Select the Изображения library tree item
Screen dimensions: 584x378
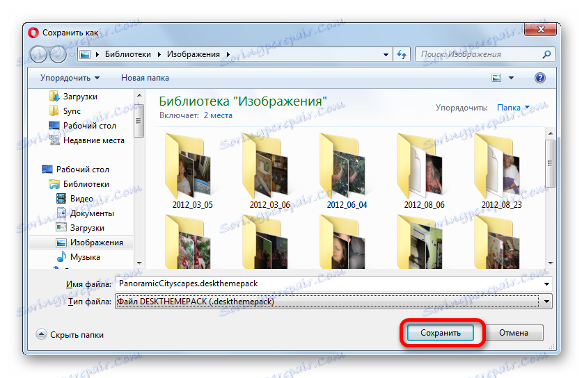coord(97,243)
